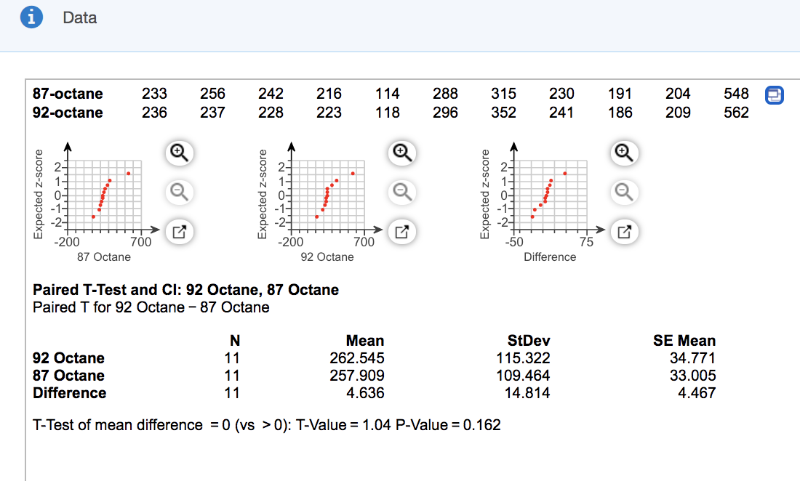
Task: Click the 92-octane value 186
Action: [x=620, y=113]
